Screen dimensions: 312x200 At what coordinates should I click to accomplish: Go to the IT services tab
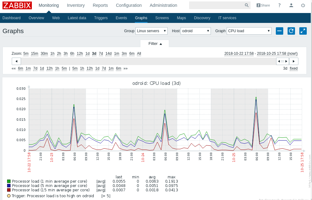coord(227,18)
